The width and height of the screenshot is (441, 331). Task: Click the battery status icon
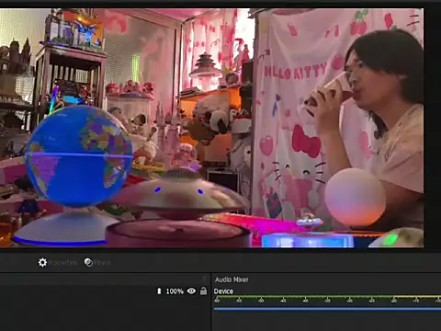159,291
